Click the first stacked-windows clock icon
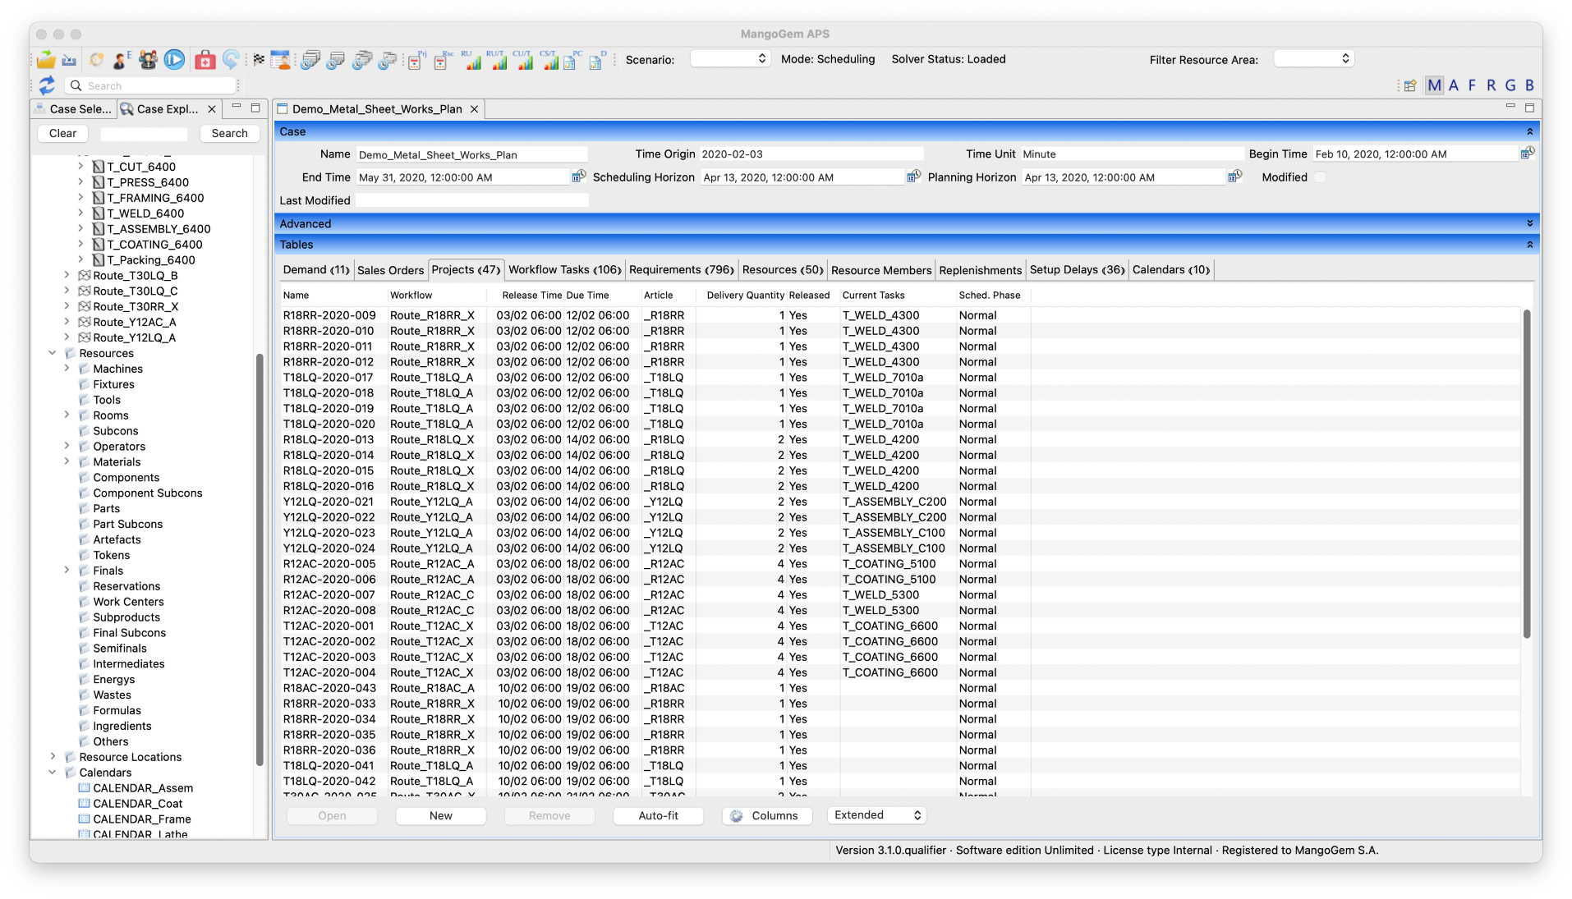 (x=310, y=60)
